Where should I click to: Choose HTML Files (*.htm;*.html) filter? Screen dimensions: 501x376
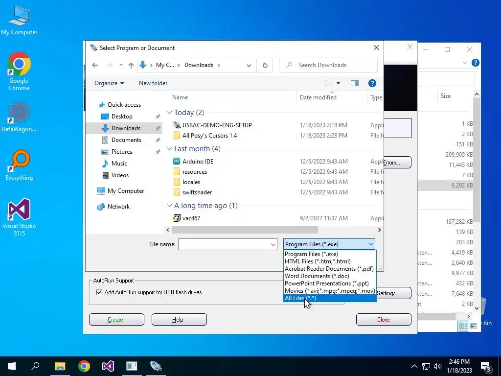pos(330,261)
